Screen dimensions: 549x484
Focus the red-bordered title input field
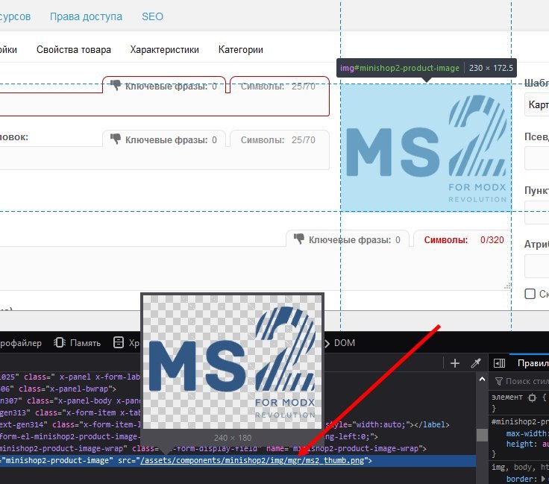tap(165, 104)
